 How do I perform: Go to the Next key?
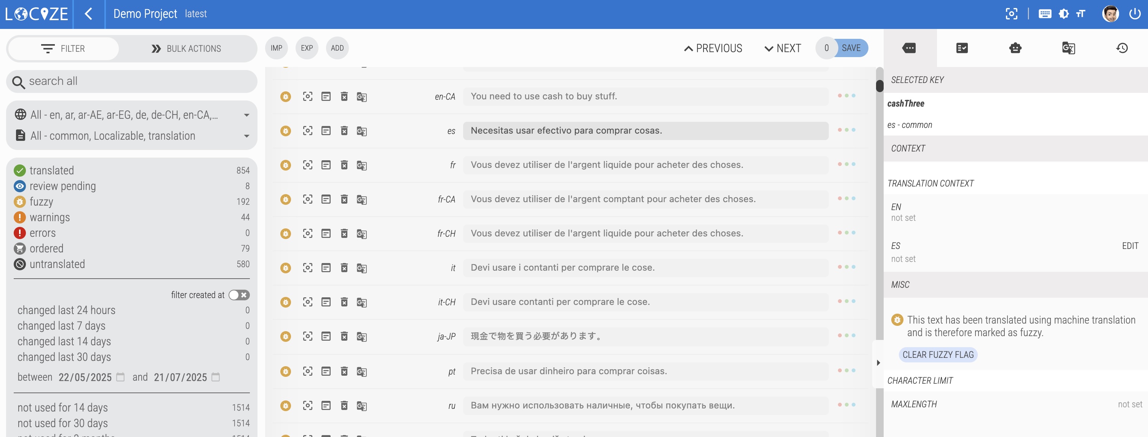(x=783, y=48)
